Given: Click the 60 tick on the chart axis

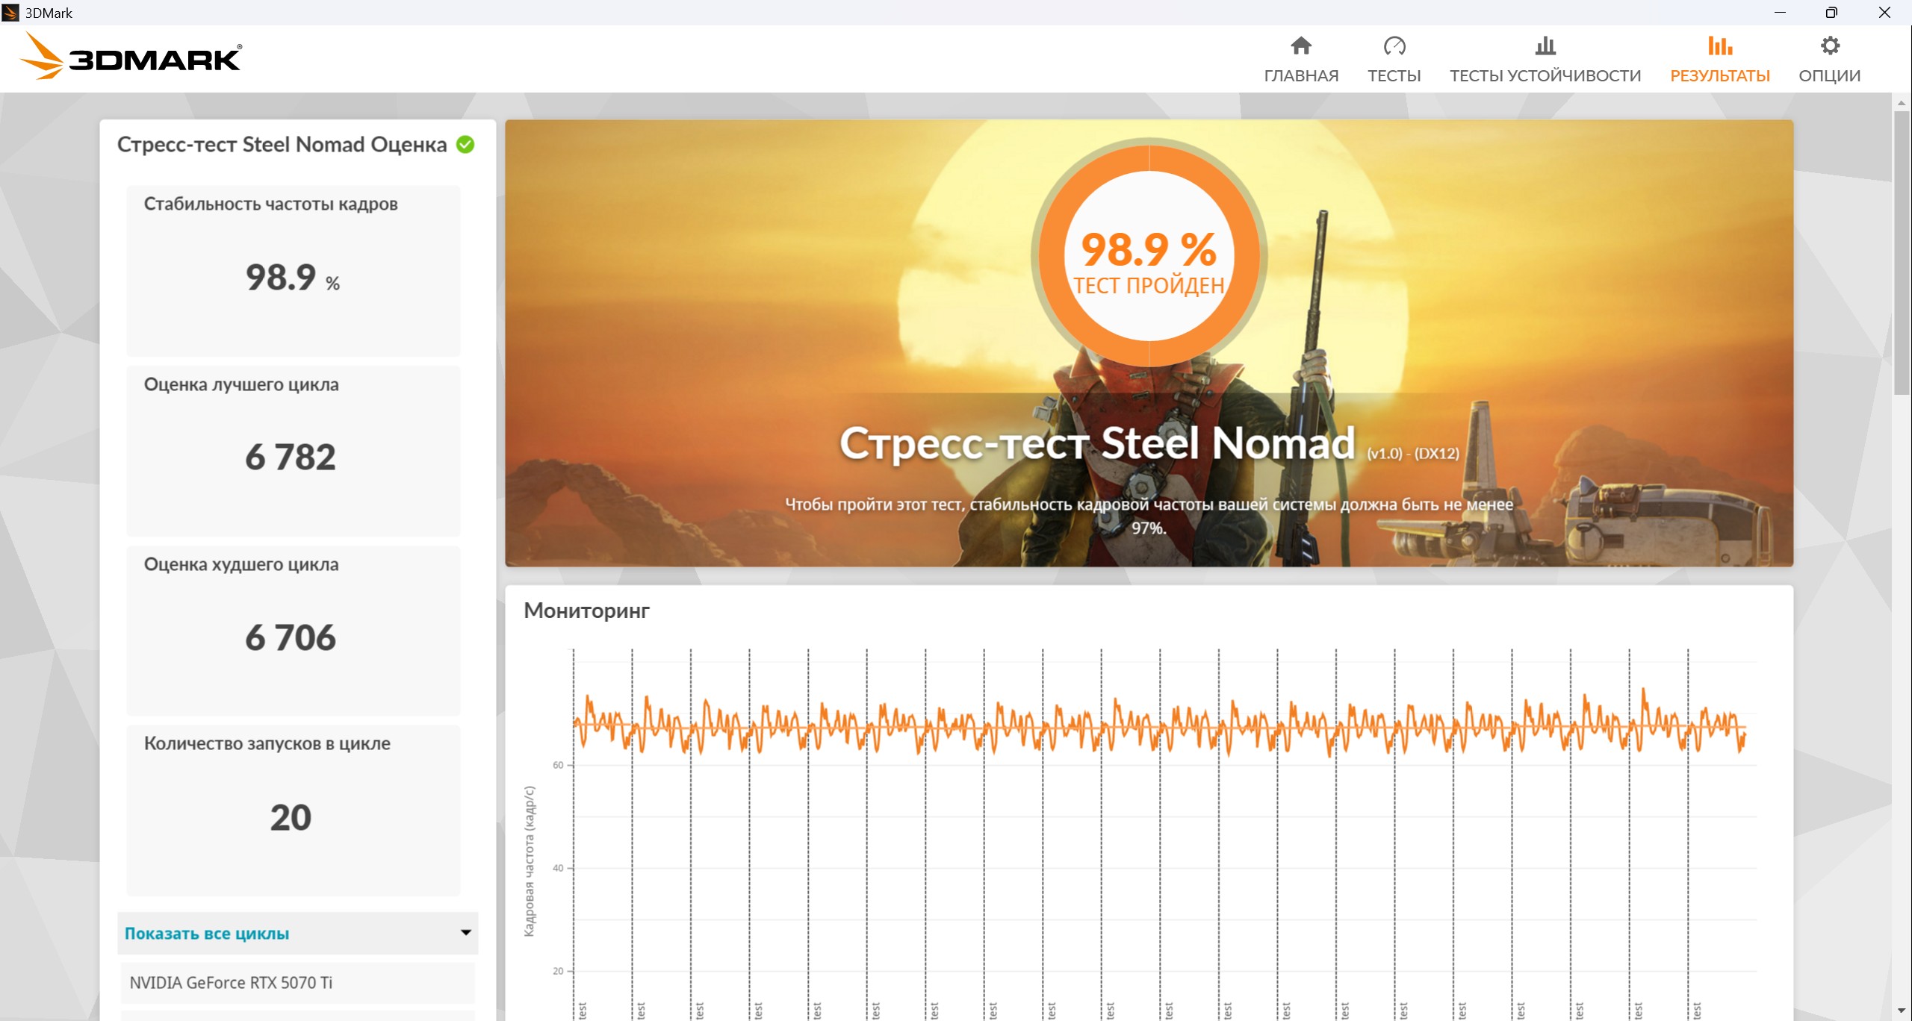Looking at the screenshot, I should tap(558, 765).
